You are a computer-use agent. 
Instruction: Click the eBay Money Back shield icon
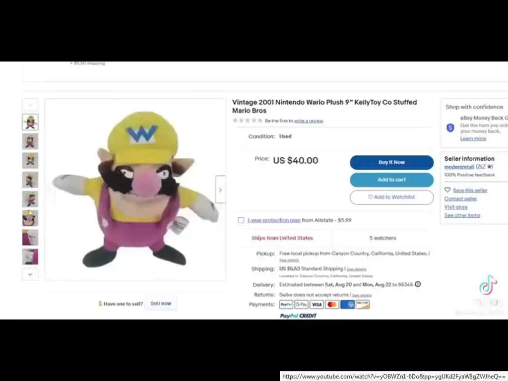click(450, 127)
